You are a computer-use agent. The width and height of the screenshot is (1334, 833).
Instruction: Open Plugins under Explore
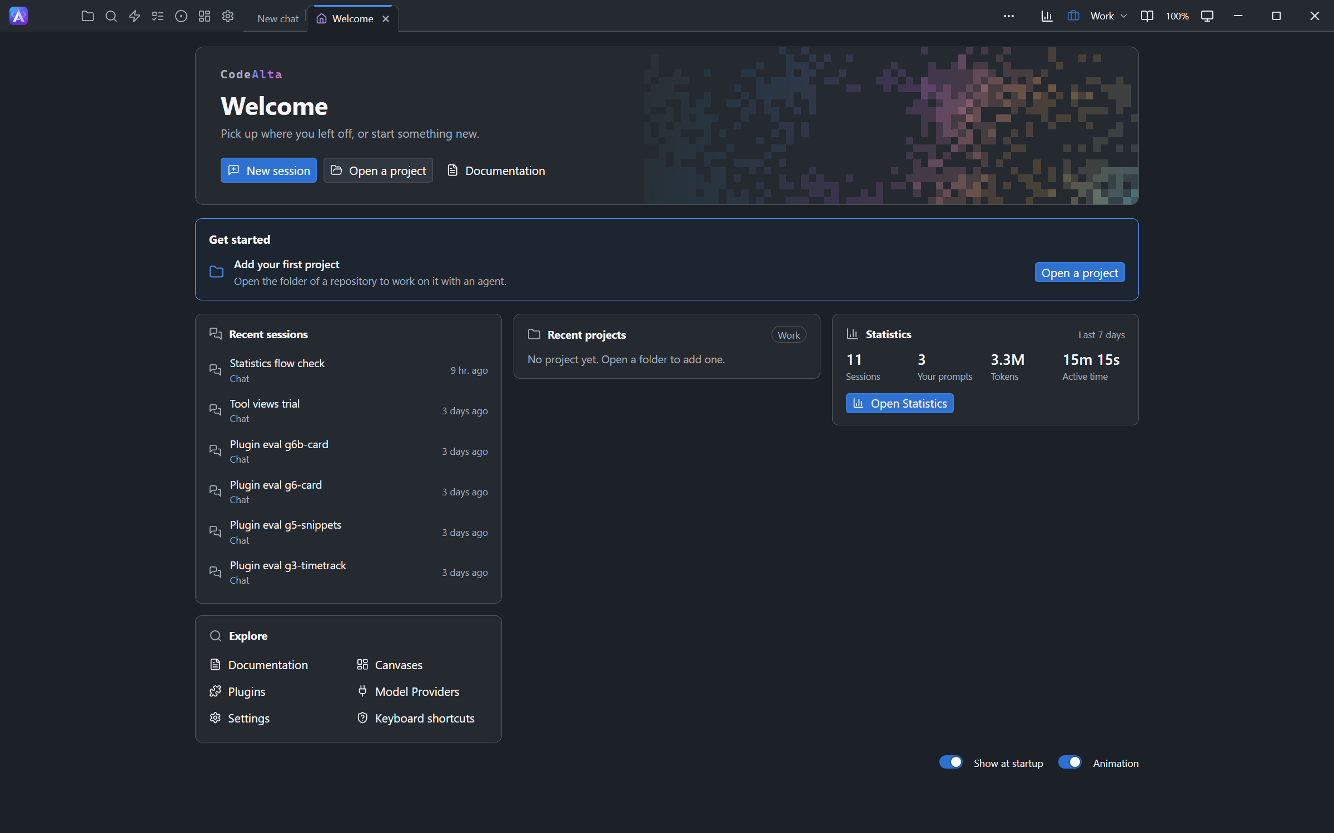(238, 691)
